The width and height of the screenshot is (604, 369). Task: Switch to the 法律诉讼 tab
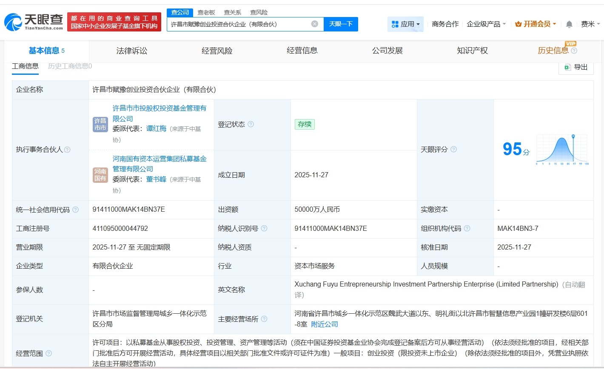131,50
